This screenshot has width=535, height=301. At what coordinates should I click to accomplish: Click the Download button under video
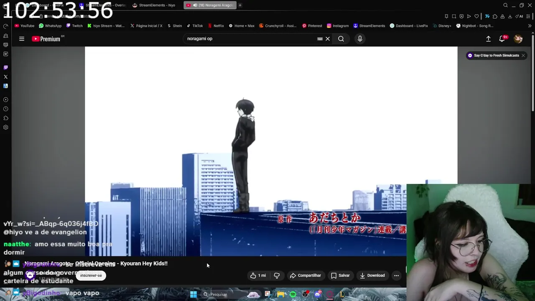pyautogui.click(x=372, y=275)
